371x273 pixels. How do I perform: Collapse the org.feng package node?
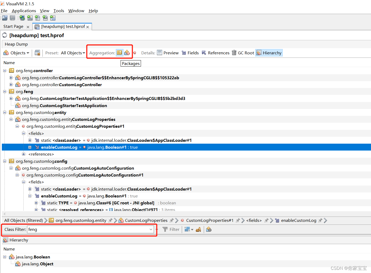click(5, 91)
